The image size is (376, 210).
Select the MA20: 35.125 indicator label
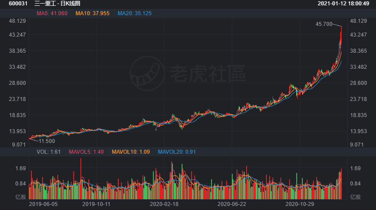pos(135,13)
